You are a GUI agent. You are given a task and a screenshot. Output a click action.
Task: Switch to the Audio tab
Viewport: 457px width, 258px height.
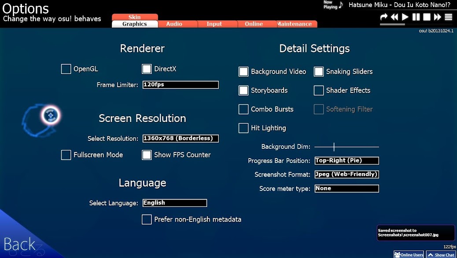click(x=174, y=24)
